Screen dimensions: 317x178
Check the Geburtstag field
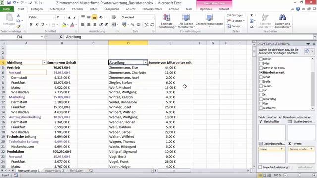(x=261, y=99)
